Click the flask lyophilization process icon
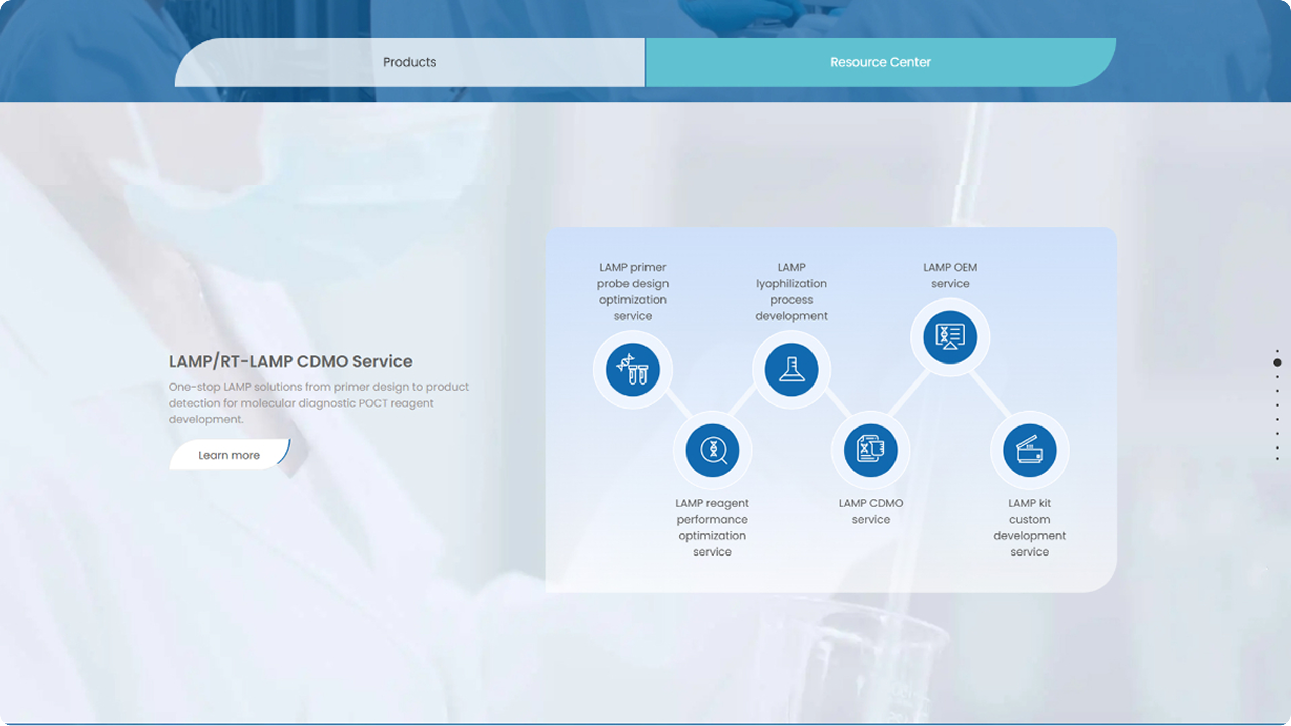1291x726 pixels. pyautogui.click(x=791, y=369)
